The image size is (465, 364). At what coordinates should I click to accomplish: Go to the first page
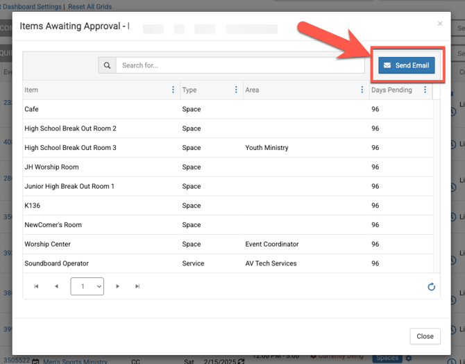click(x=36, y=286)
